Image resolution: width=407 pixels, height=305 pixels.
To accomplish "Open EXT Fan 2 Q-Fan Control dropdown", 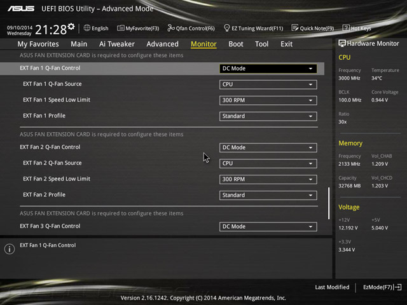I will point(268,147).
